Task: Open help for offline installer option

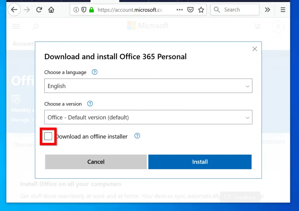Action: (137, 136)
